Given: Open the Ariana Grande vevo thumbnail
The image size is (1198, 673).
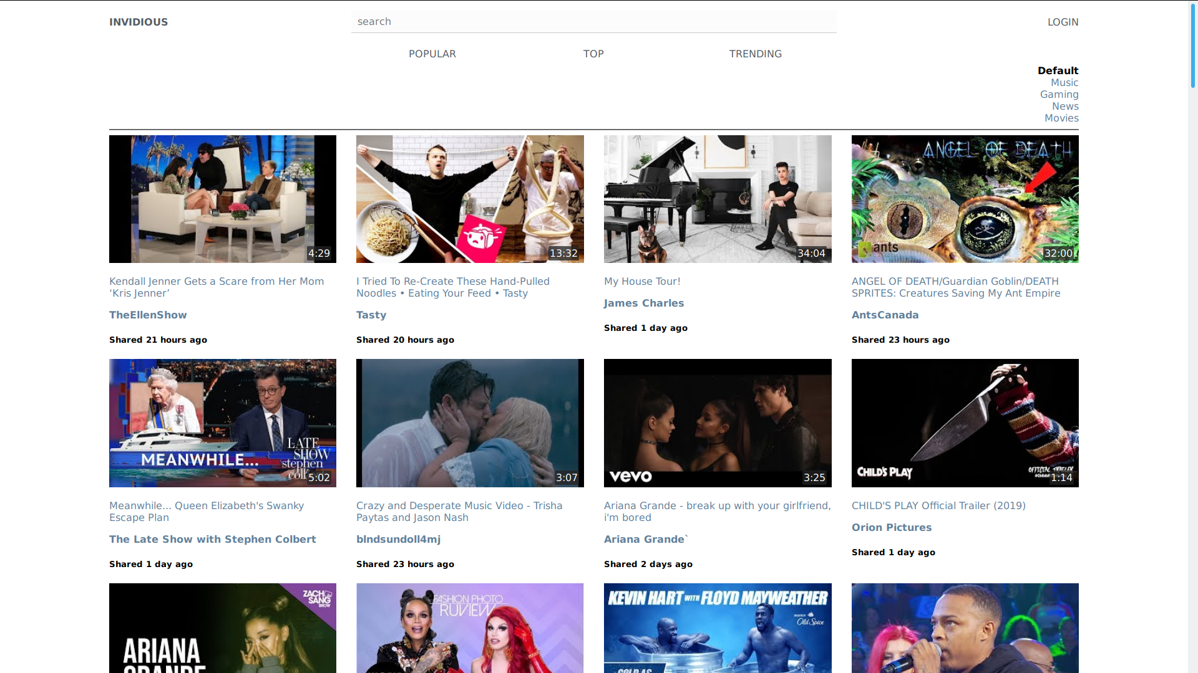Looking at the screenshot, I should pyautogui.click(x=718, y=423).
